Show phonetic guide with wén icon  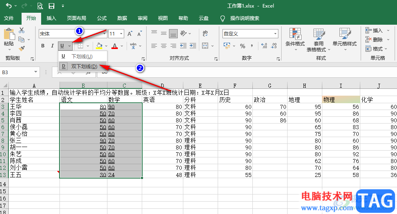click(x=133, y=46)
